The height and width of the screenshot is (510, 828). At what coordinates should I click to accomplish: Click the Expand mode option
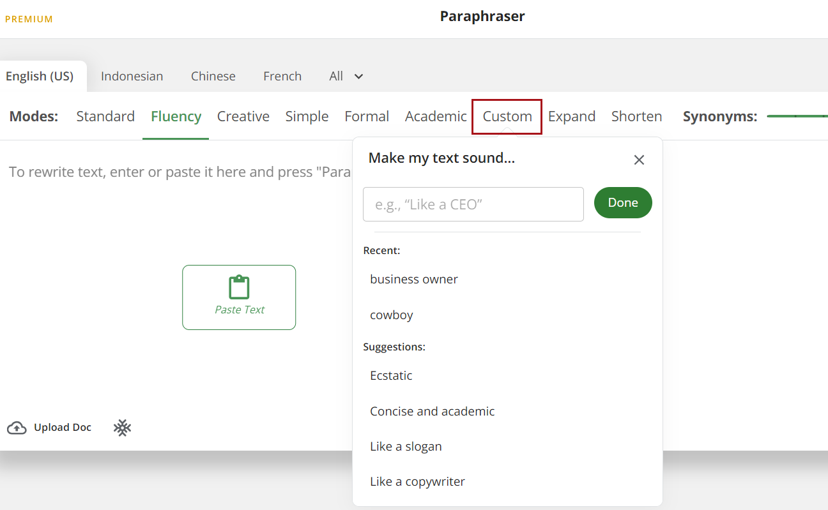click(x=572, y=116)
